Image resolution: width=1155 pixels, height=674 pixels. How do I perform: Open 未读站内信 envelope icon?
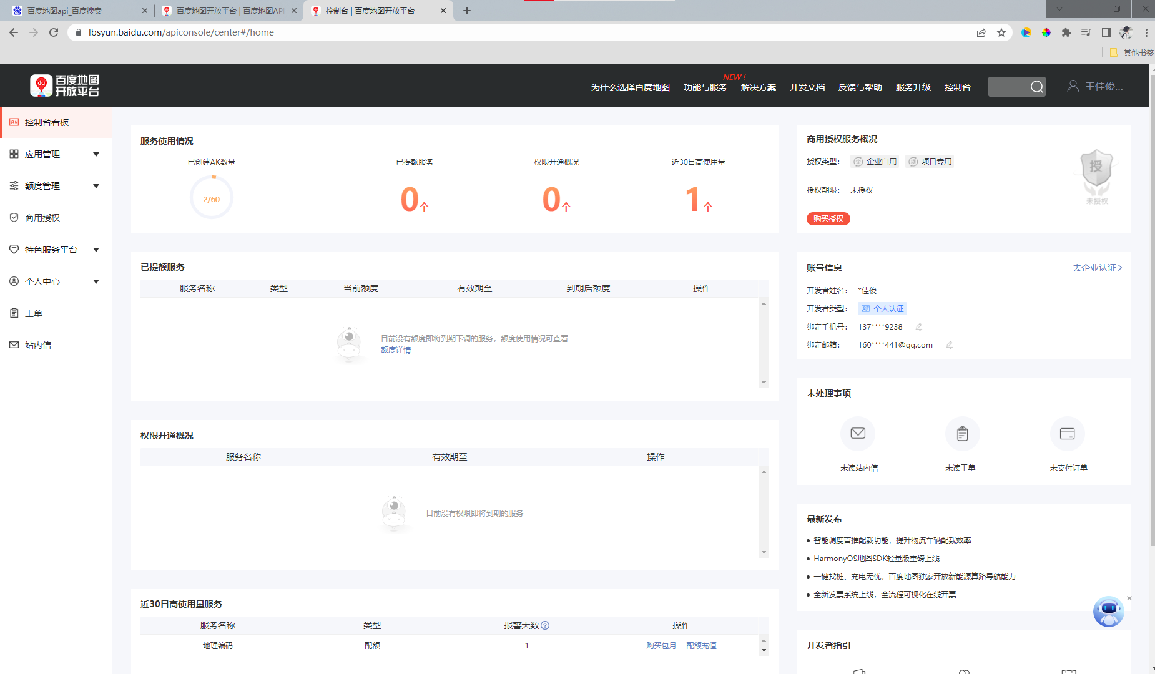click(x=858, y=433)
